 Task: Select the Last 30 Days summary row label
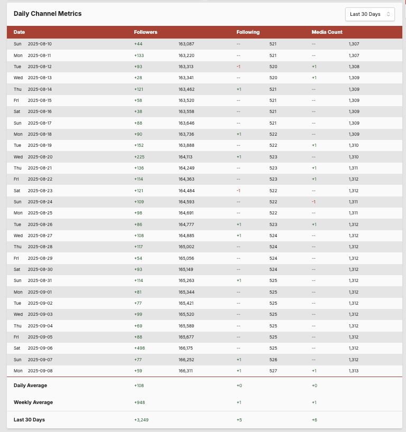(x=29, y=419)
